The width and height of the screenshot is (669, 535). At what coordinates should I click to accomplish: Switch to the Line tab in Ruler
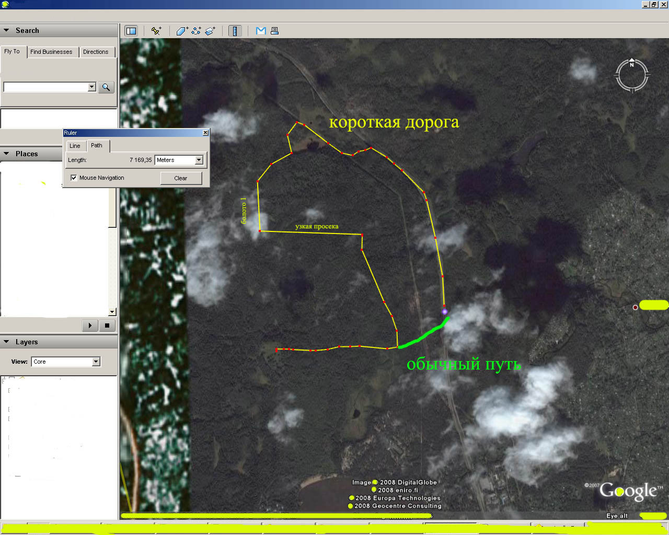click(x=75, y=146)
